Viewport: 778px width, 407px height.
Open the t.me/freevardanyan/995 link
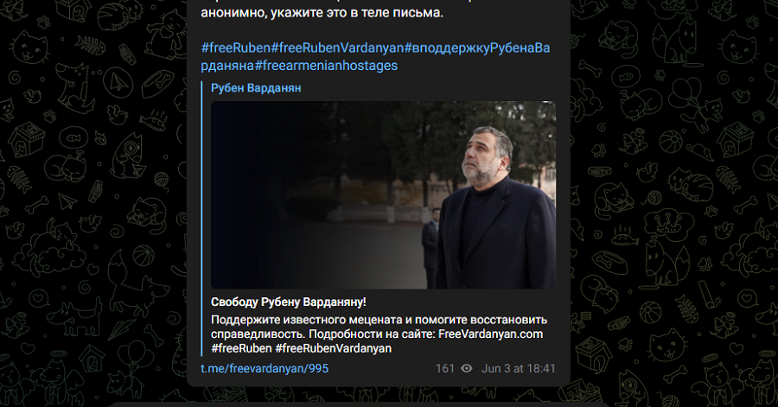tap(265, 368)
